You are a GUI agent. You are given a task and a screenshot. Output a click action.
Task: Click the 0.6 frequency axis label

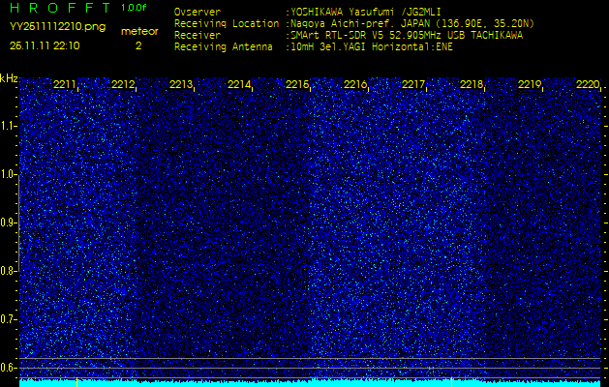9,368
